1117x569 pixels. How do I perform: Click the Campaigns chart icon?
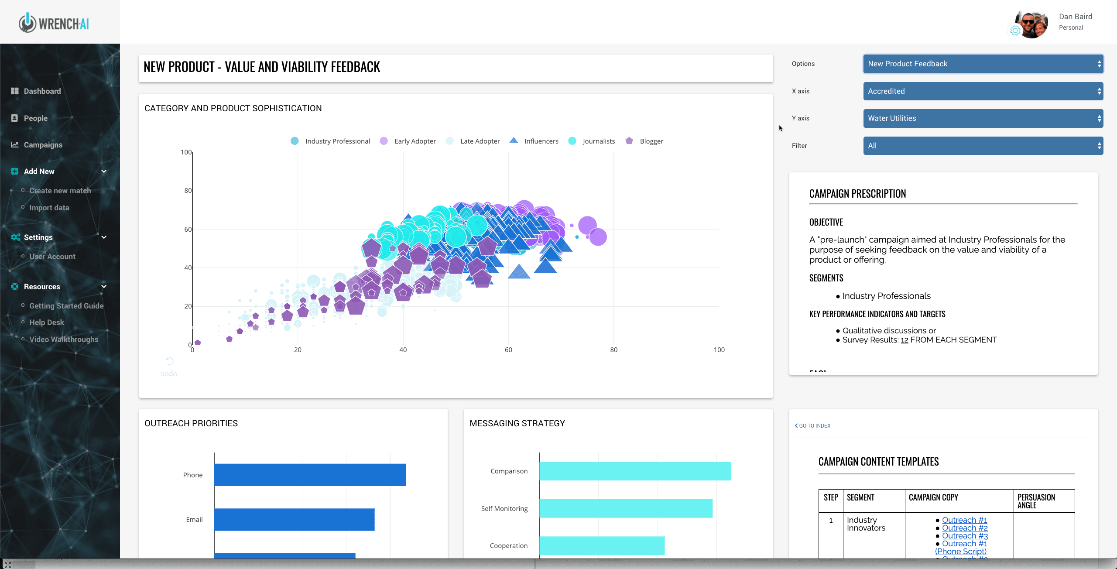click(x=15, y=144)
